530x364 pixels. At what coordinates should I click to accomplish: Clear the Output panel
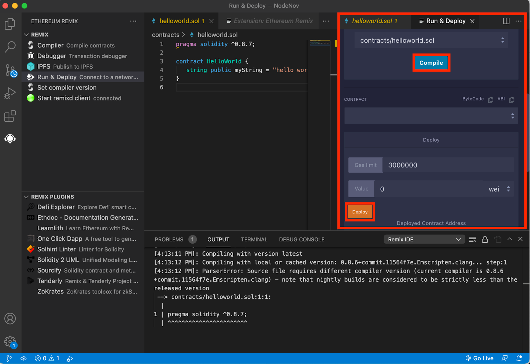pos(472,239)
